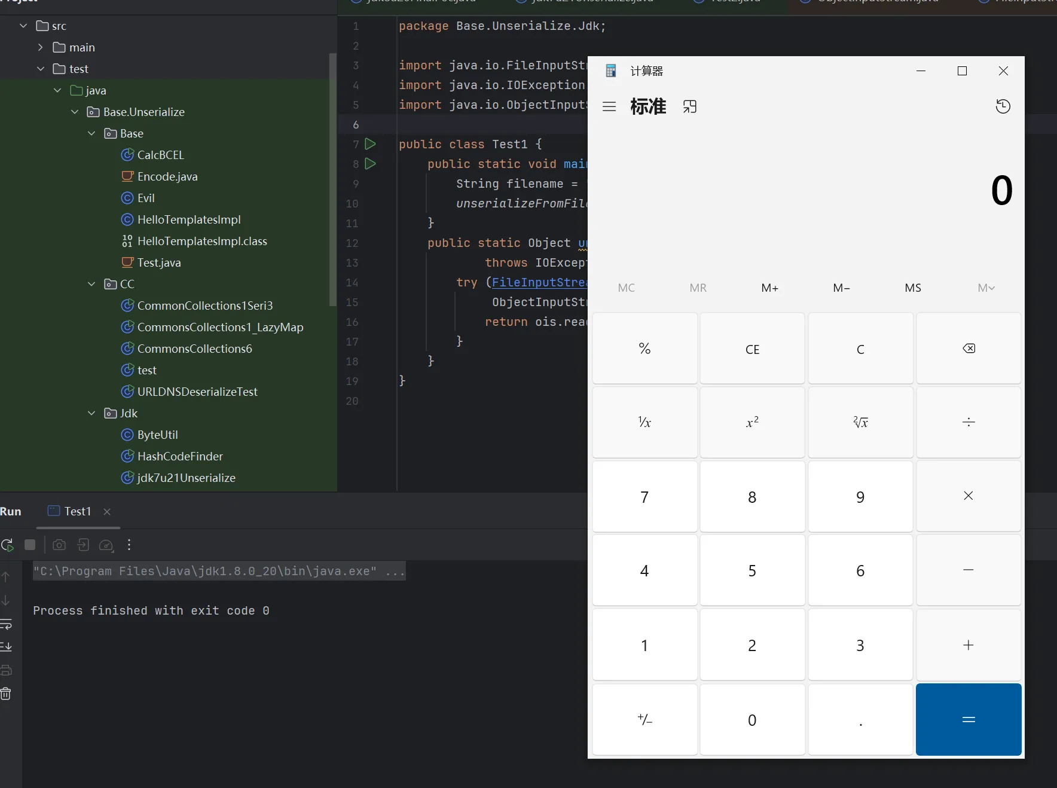The image size is (1057, 788).
Task: Open the three-dot more options in Run toolbar
Action: click(x=129, y=545)
